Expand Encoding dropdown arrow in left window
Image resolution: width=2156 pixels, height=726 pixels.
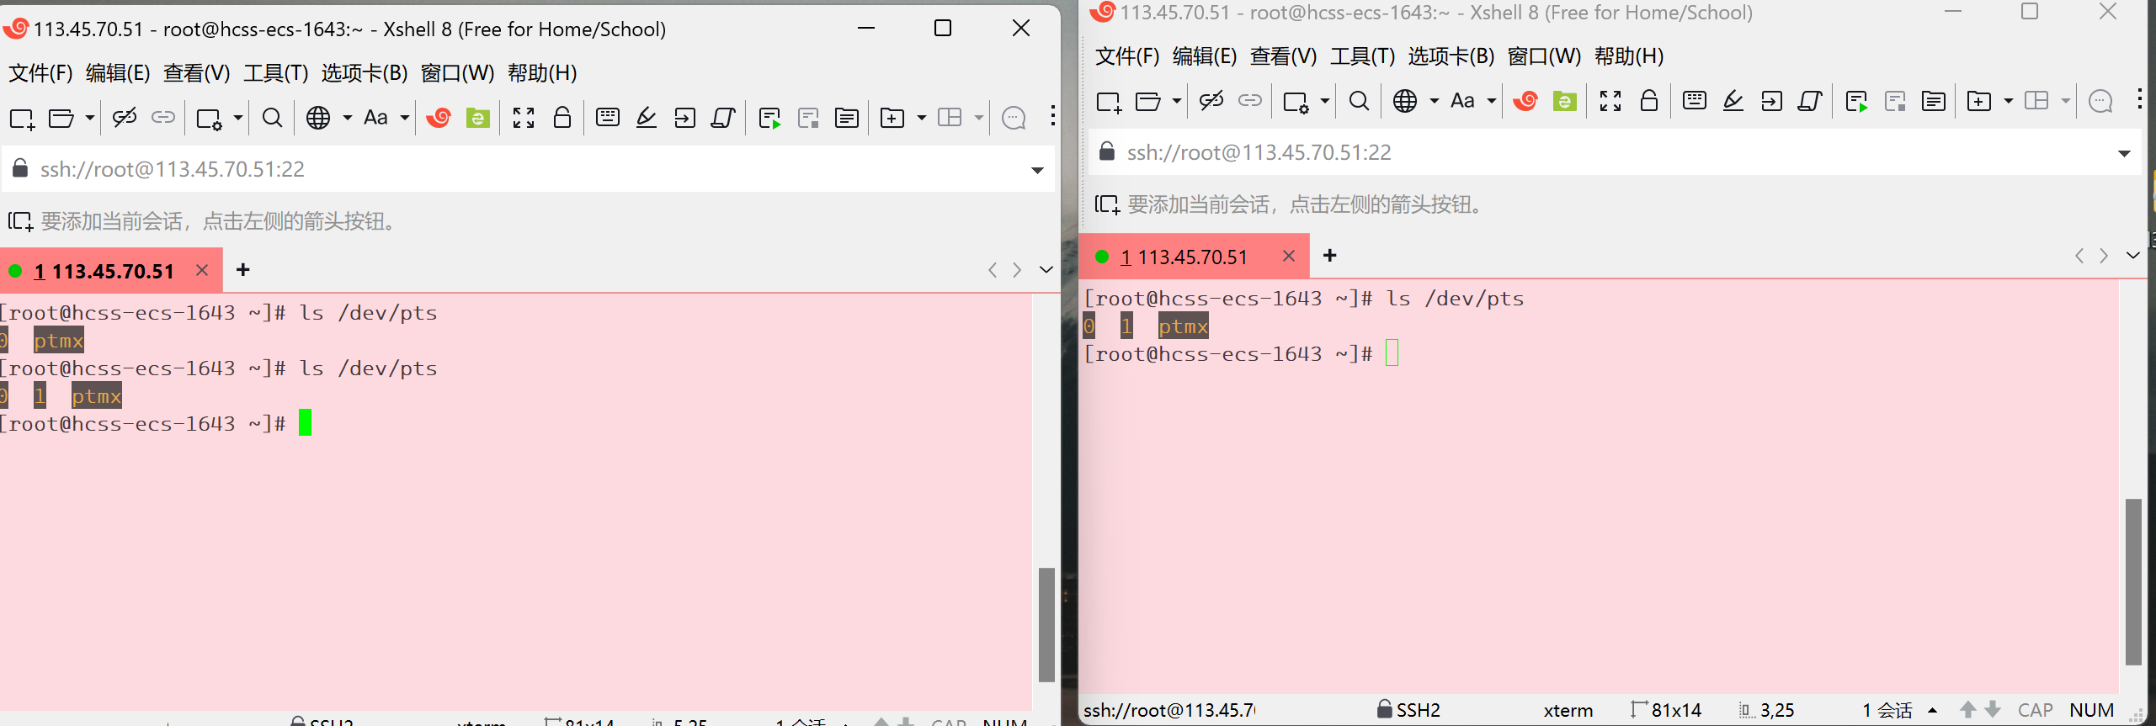point(347,118)
